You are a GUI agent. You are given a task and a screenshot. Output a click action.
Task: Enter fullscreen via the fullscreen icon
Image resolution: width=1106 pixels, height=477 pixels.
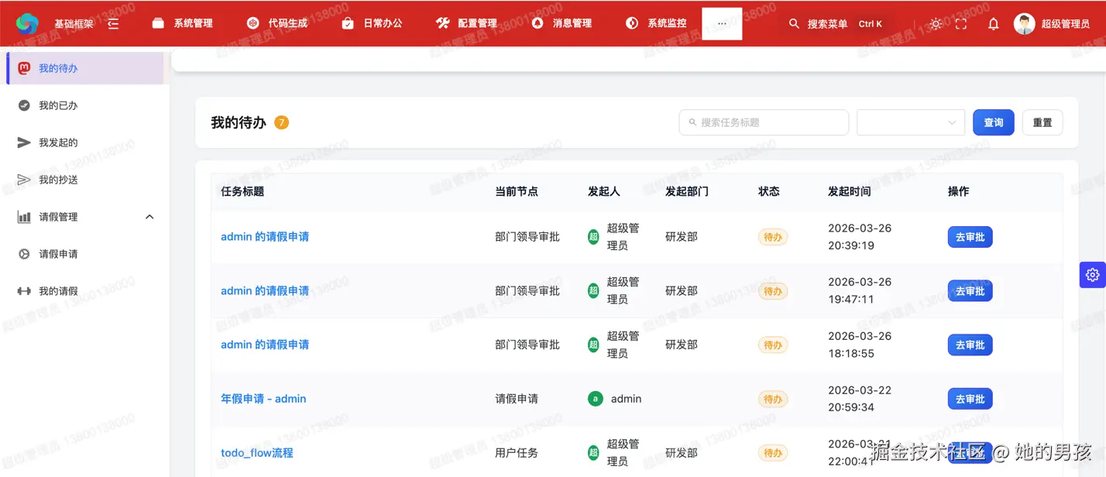(961, 23)
